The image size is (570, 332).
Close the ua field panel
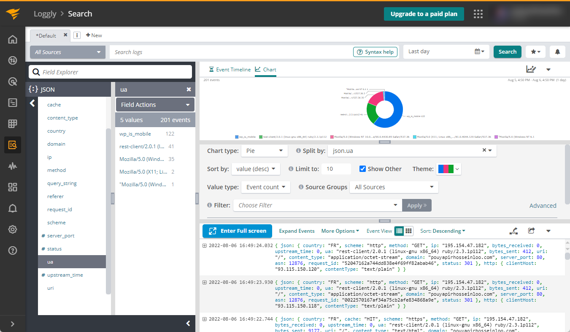click(x=189, y=90)
